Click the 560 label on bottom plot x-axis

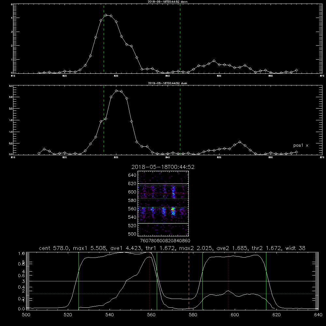151,315
